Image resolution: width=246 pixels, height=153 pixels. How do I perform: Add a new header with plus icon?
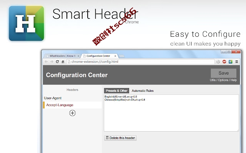[x=72, y=113]
